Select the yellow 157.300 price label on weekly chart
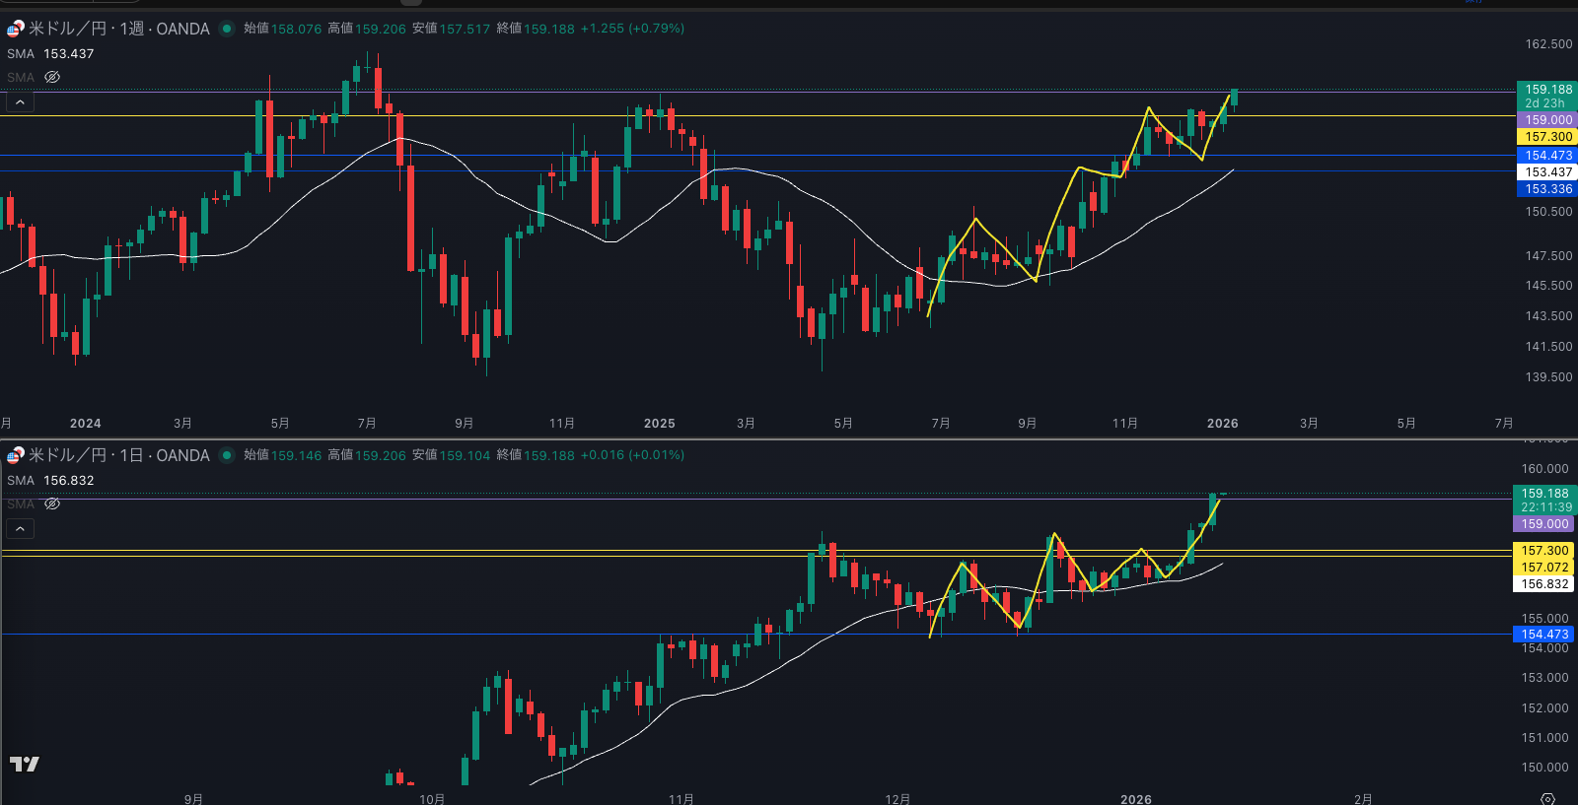The image size is (1578, 805). (x=1547, y=137)
